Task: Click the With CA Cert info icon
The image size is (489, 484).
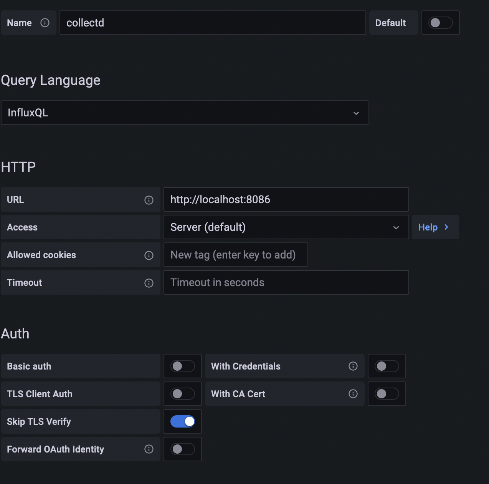Action: (353, 394)
